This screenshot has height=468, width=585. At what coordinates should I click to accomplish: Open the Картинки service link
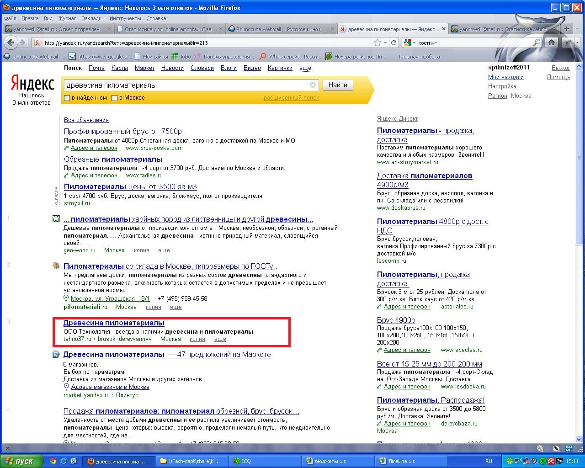point(280,68)
